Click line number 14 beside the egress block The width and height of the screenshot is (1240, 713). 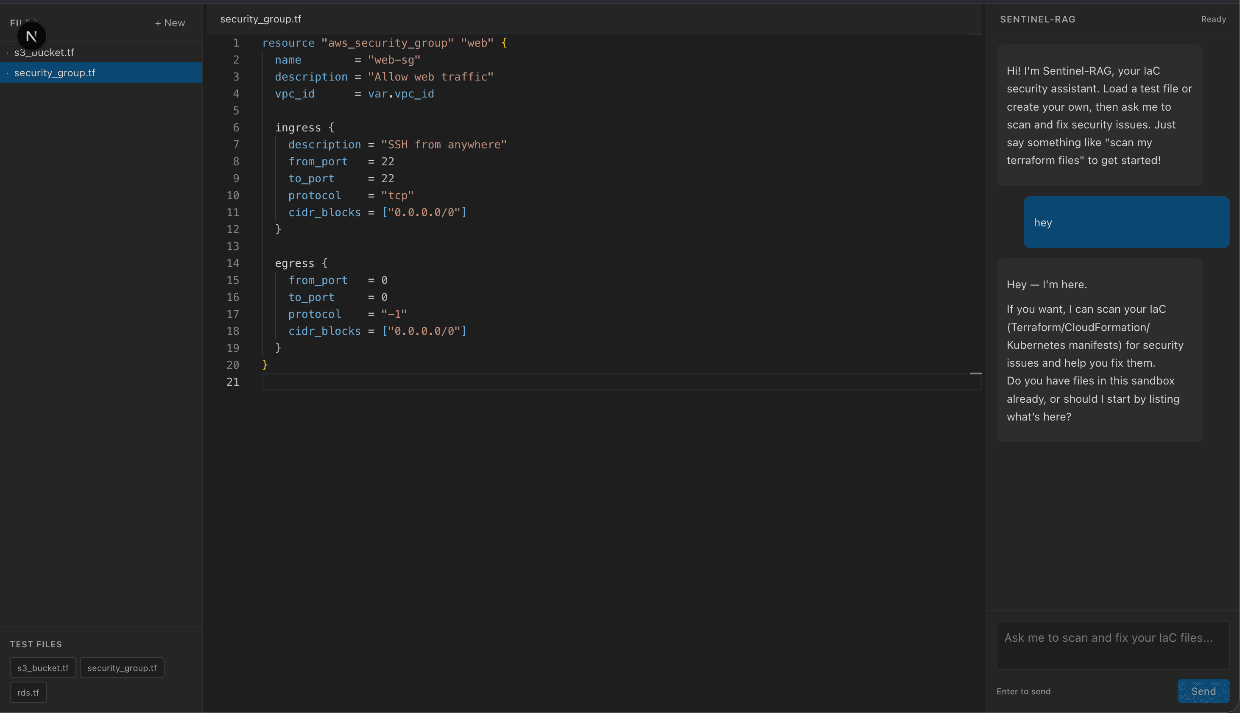(233, 264)
